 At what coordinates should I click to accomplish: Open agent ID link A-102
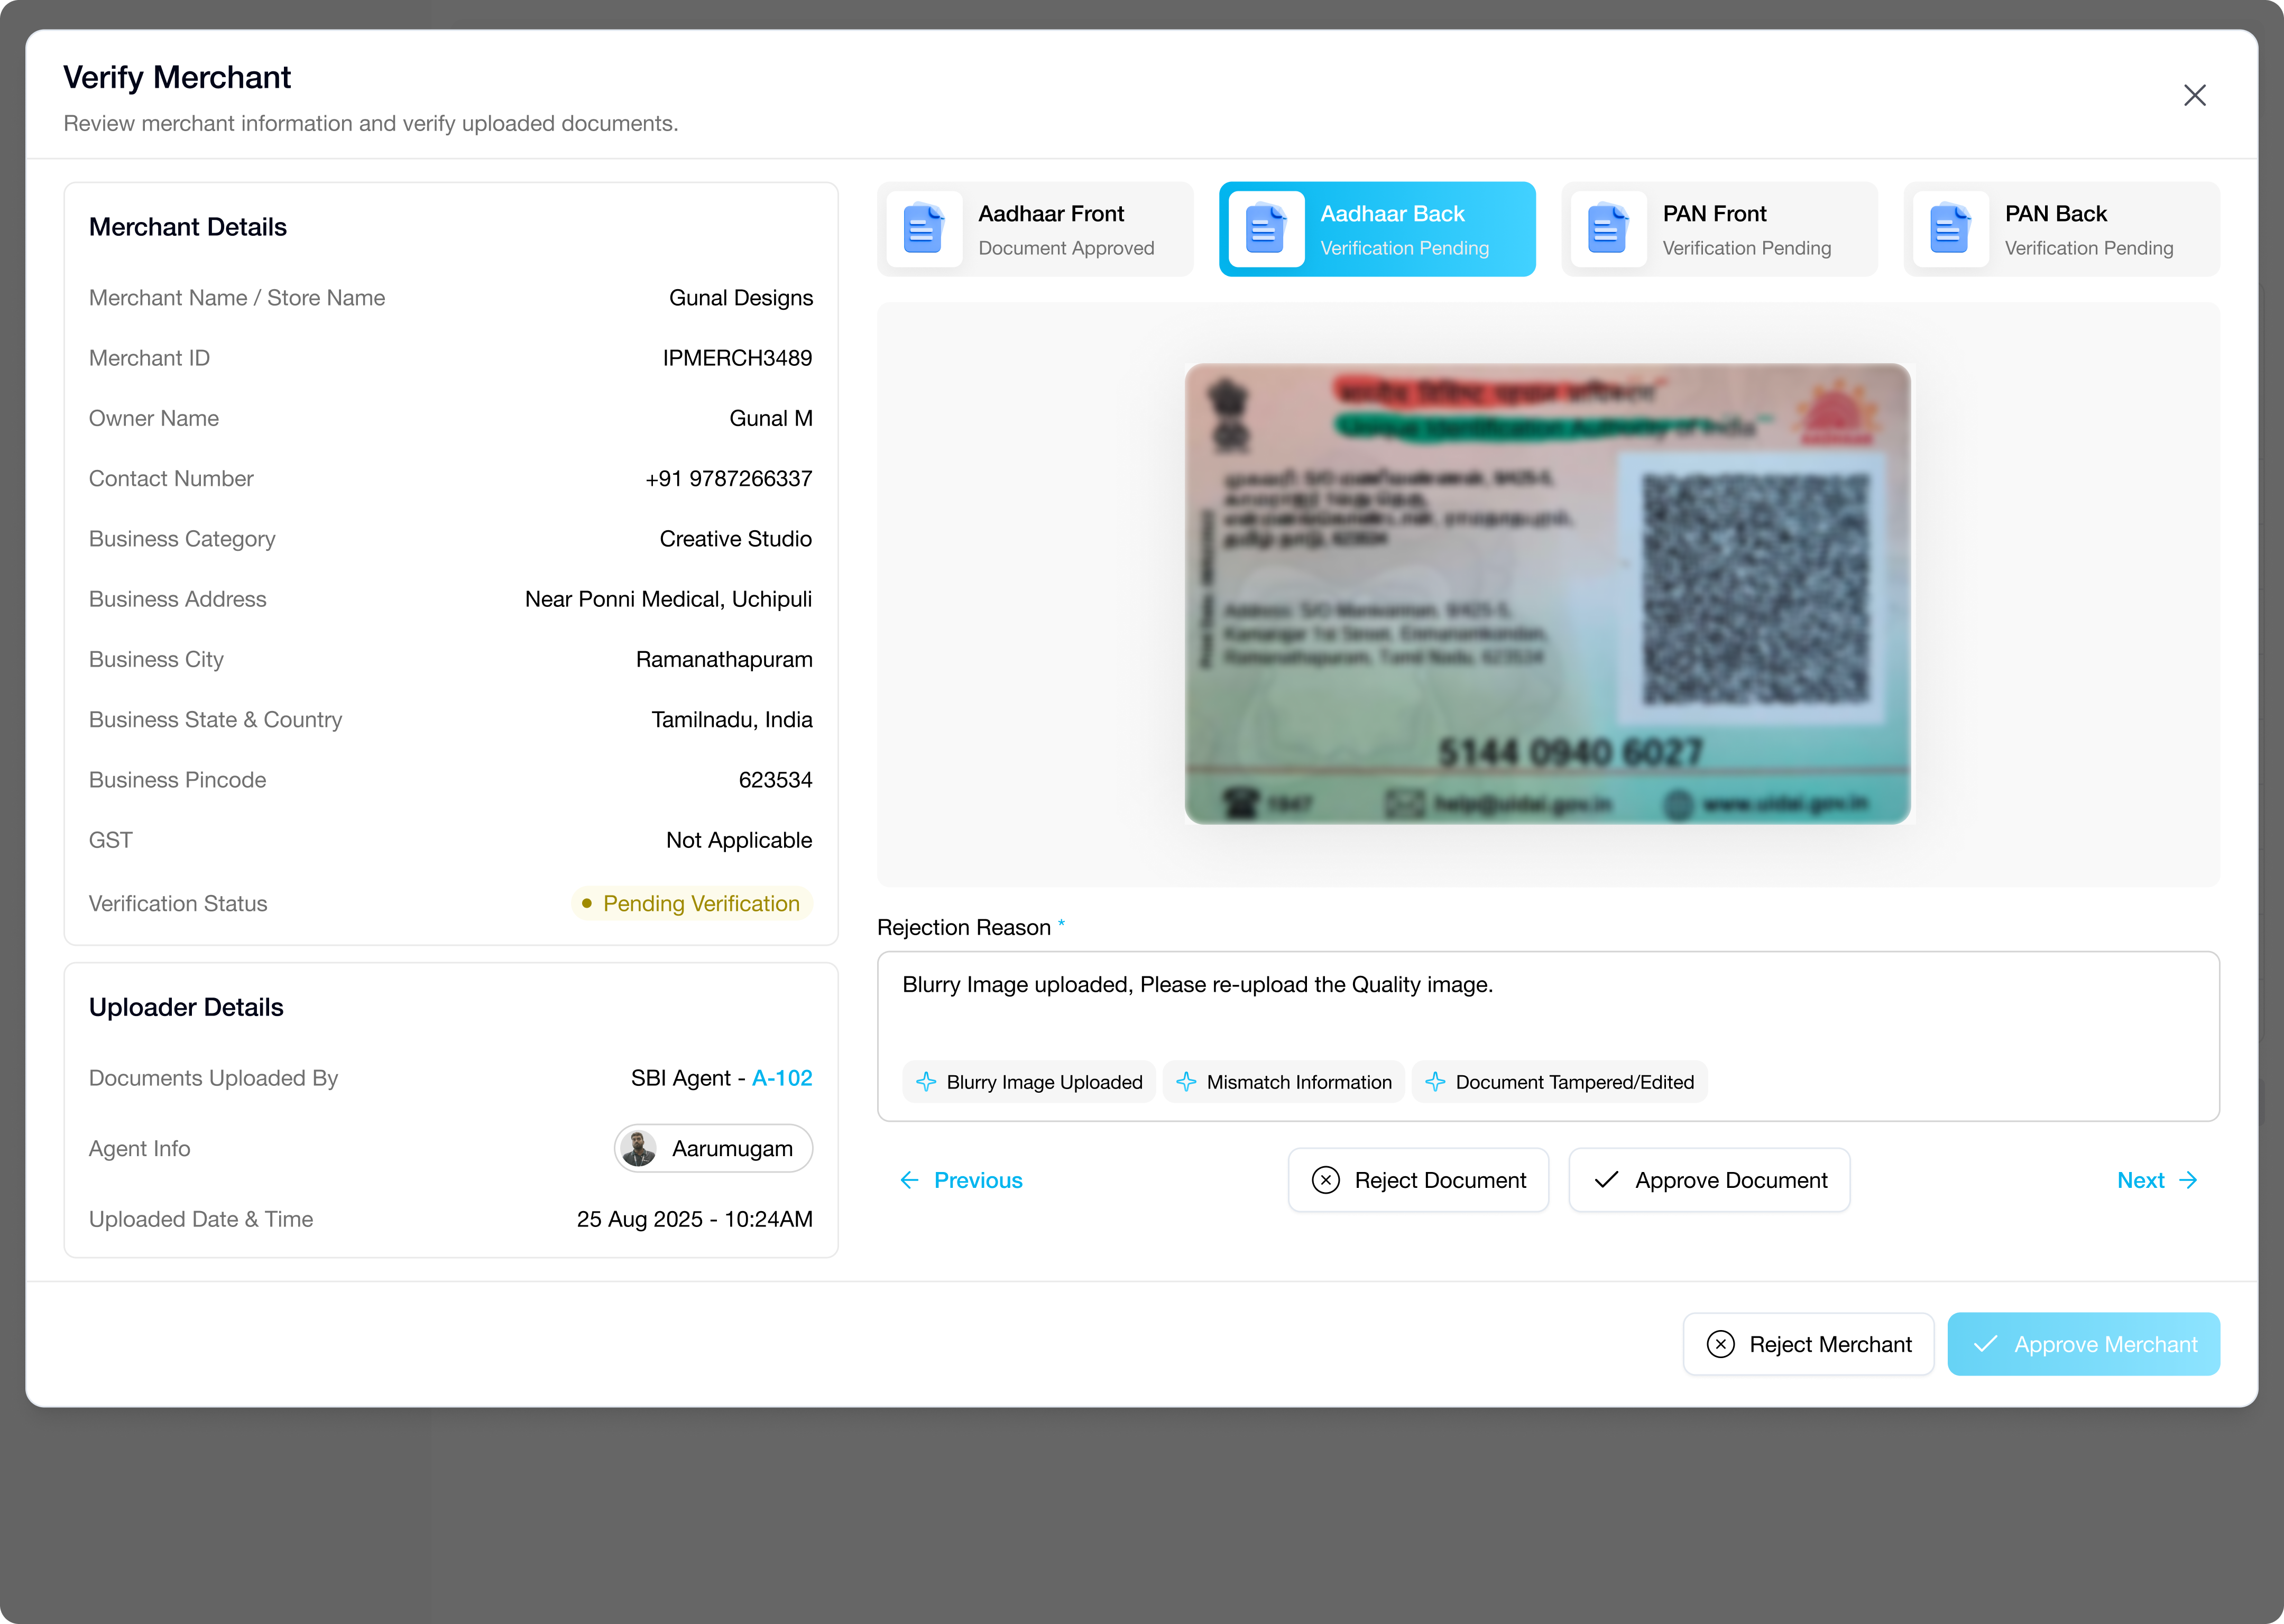[782, 1078]
